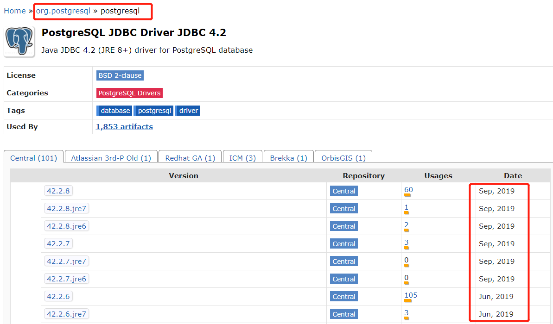Open the 1 usage link for 42.2.8.jre7

pyautogui.click(x=406, y=207)
